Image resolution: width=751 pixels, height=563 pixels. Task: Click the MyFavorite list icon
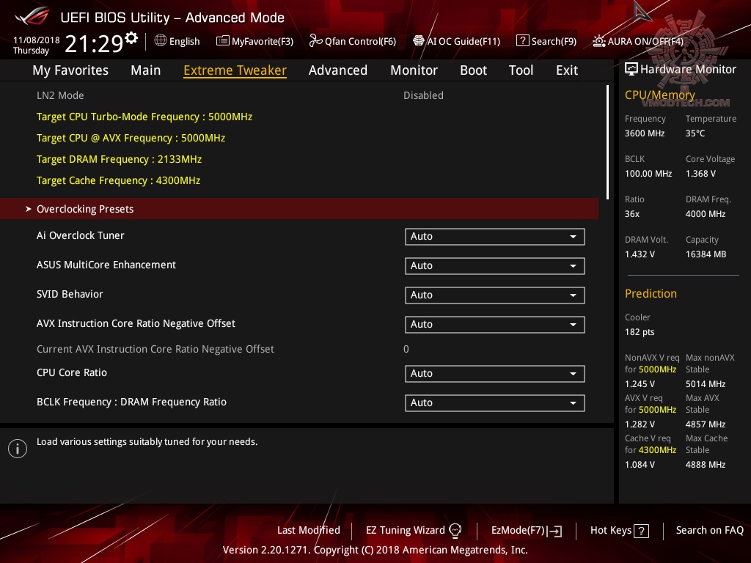tap(223, 41)
